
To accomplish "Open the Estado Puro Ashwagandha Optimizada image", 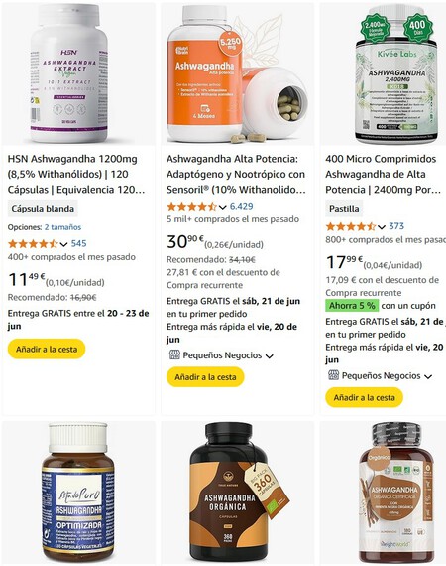I will pyautogui.click(x=78, y=493).
